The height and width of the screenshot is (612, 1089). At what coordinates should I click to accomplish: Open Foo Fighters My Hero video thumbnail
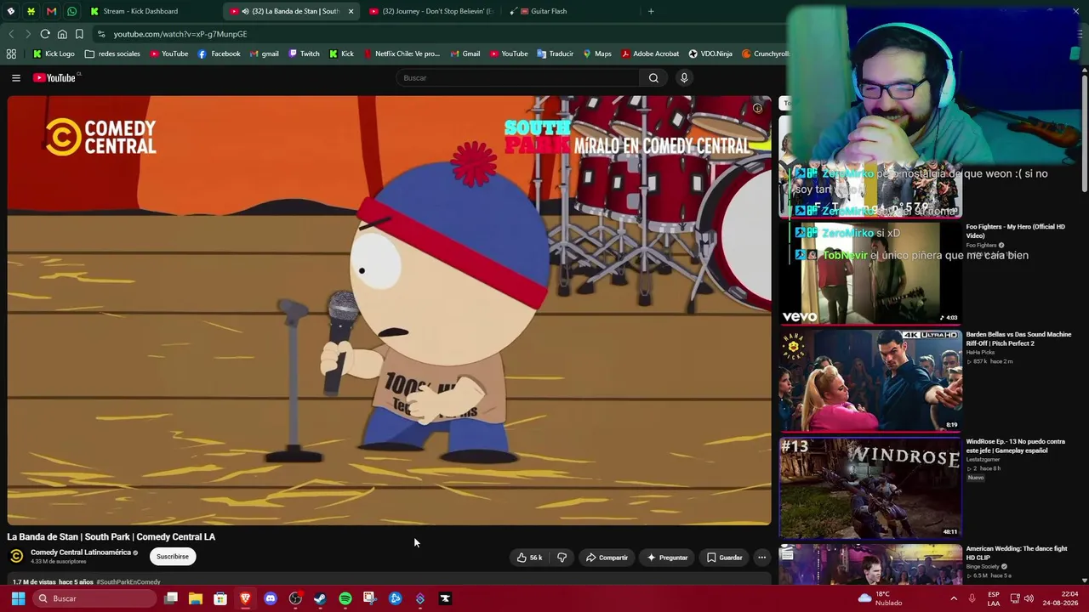(870, 274)
